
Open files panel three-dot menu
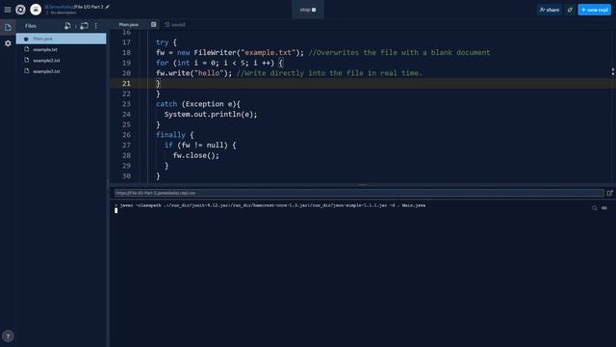tap(96, 26)
